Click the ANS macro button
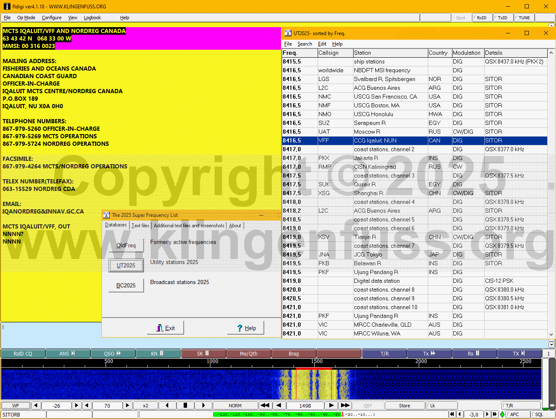The width and height of the screenshot is (556, 419). [x=68, y=353]
